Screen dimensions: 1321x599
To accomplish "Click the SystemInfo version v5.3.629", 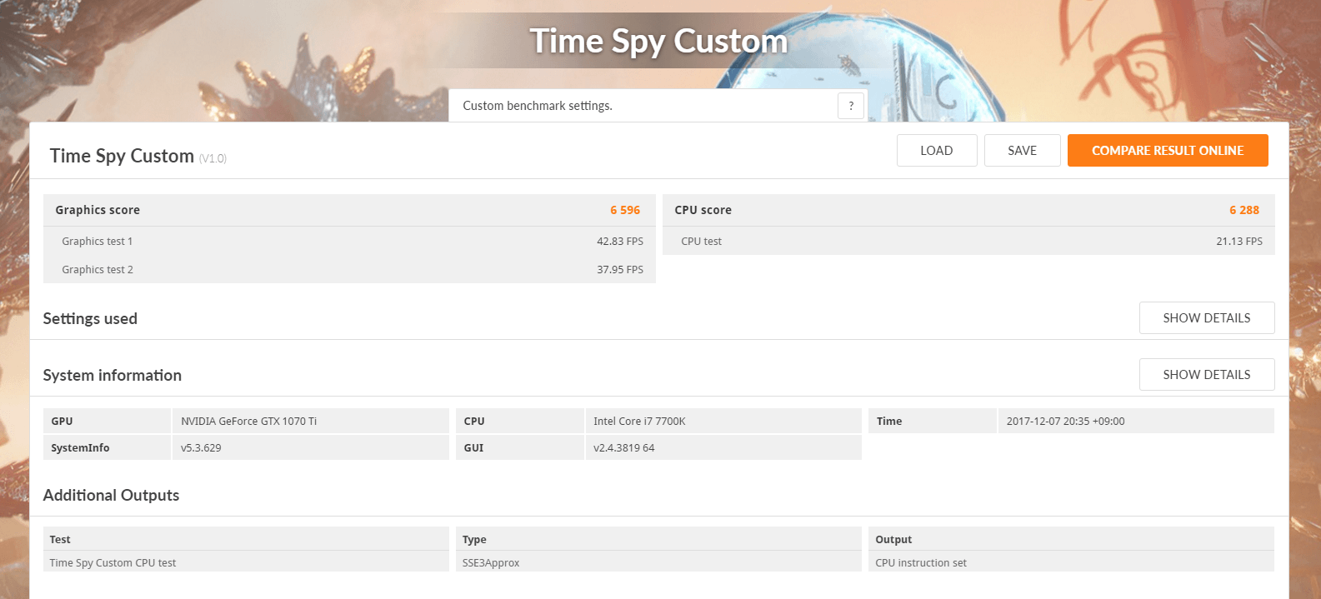I will pyautogui.click(x=201, y=448).
